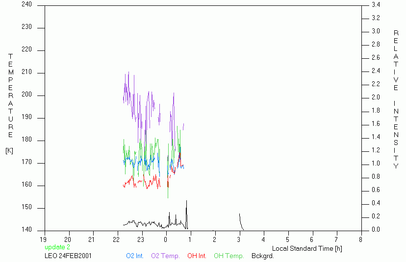The width and height of the screenshot is (406, 262).
Task: Click the 2.8 relative intensity label
Action: tap(376, 44)
